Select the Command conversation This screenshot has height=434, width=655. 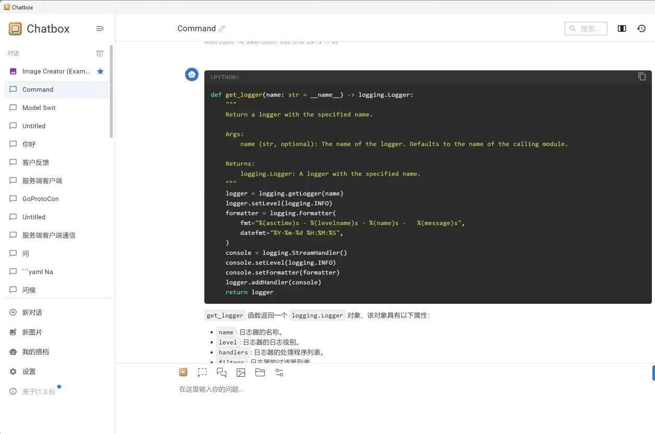click(57, 90)
